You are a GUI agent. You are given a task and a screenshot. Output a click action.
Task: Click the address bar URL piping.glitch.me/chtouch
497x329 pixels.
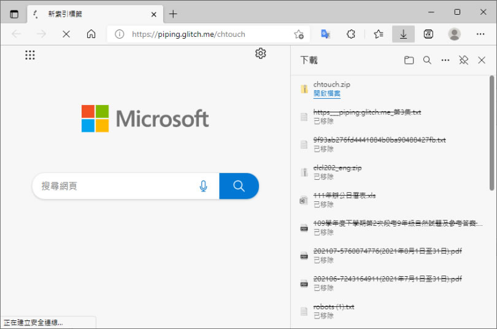(x=188, y=34)
